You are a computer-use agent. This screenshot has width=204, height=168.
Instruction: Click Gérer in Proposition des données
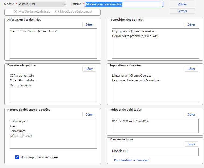[191, 24]
